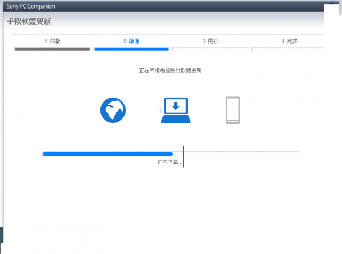Click the empty step 4 progress bar
342x254 pixels.
288,49
